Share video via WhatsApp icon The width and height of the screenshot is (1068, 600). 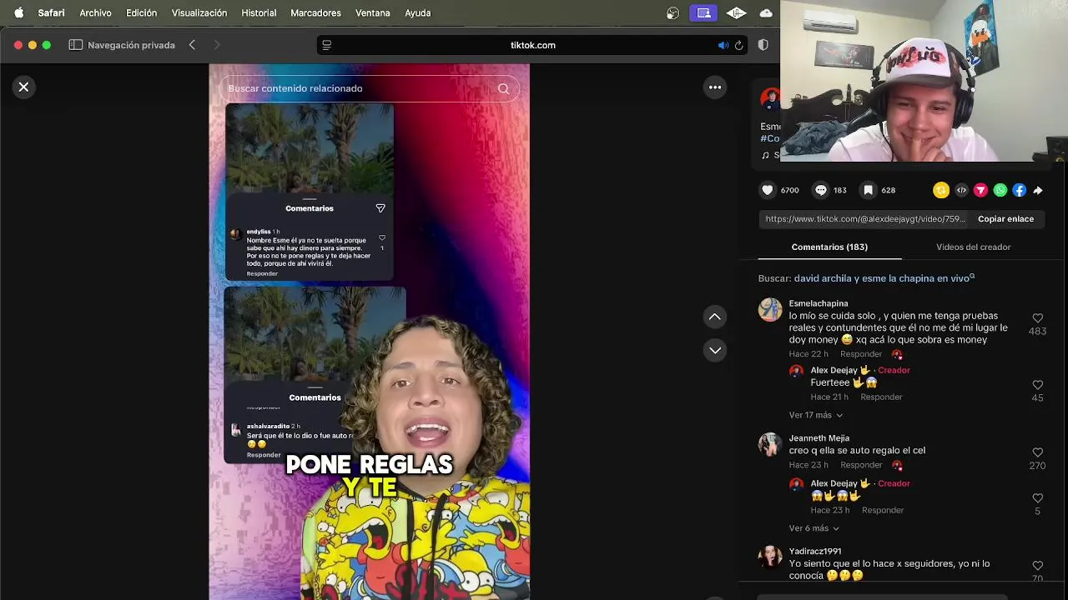[1000, 190]
